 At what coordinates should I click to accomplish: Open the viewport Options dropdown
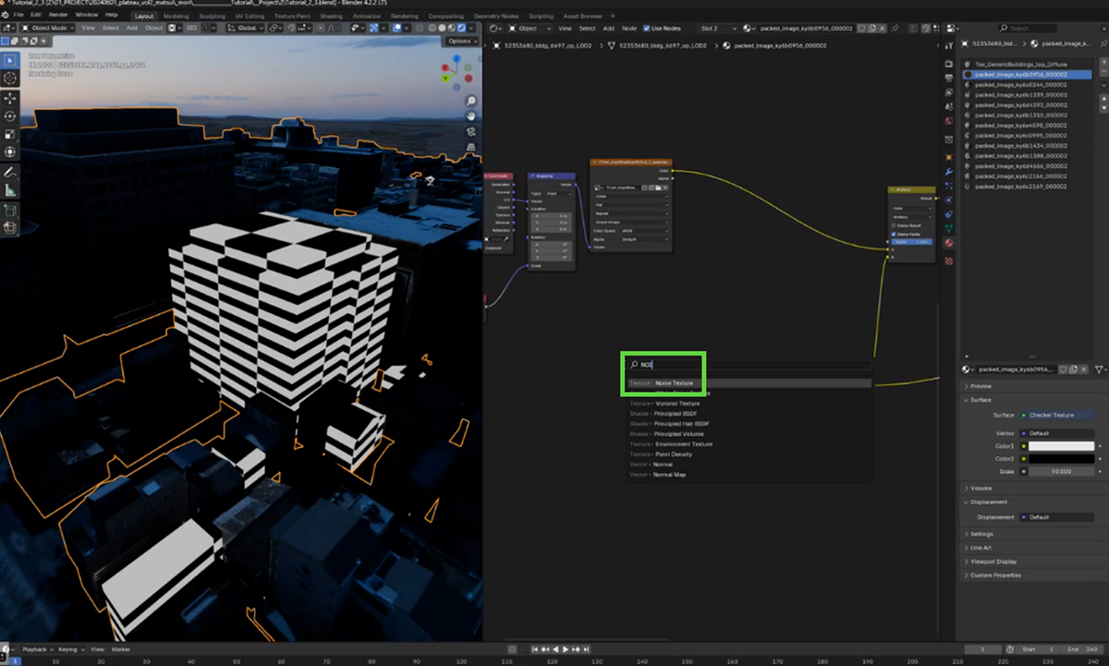point(460,42)
